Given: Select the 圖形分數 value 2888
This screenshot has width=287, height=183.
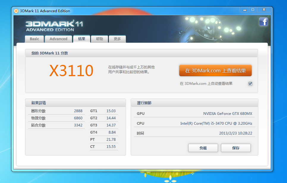Looking at the screenshot, I should click(78, 111).
